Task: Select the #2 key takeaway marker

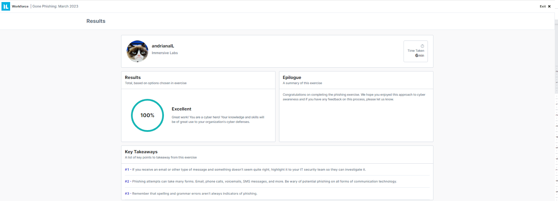Action: pos(127,181)
